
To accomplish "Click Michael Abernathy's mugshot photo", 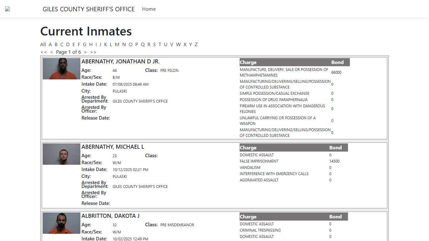I will tap(61, 154).
